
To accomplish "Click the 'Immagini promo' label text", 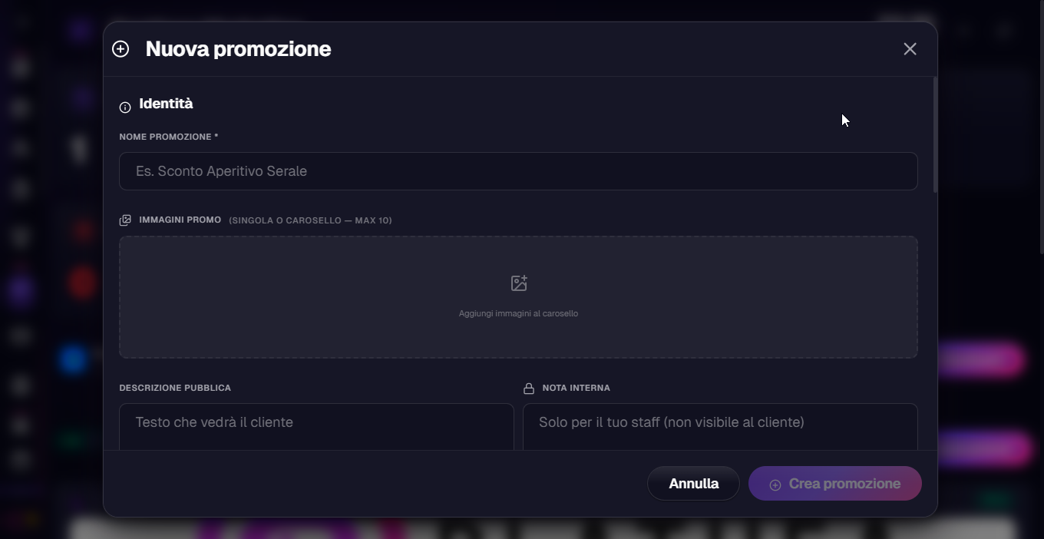I will pos(180,220).
